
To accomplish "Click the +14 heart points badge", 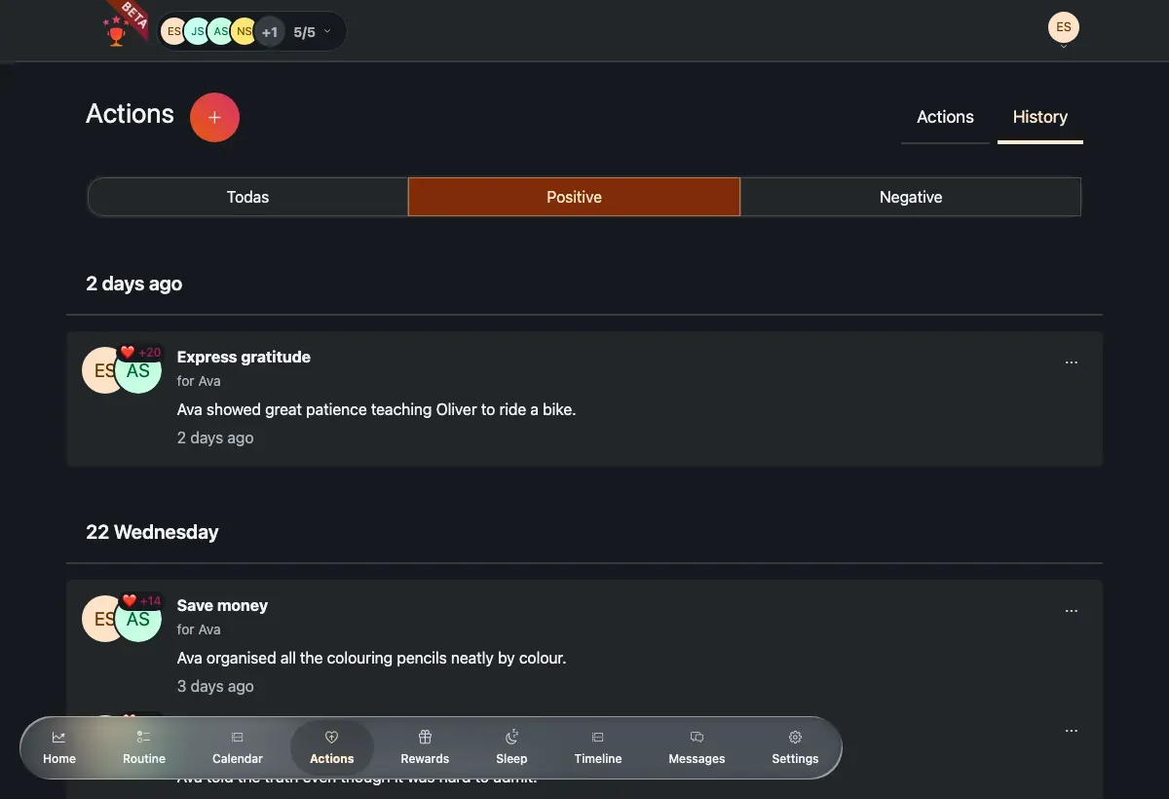I will [141, 601].
